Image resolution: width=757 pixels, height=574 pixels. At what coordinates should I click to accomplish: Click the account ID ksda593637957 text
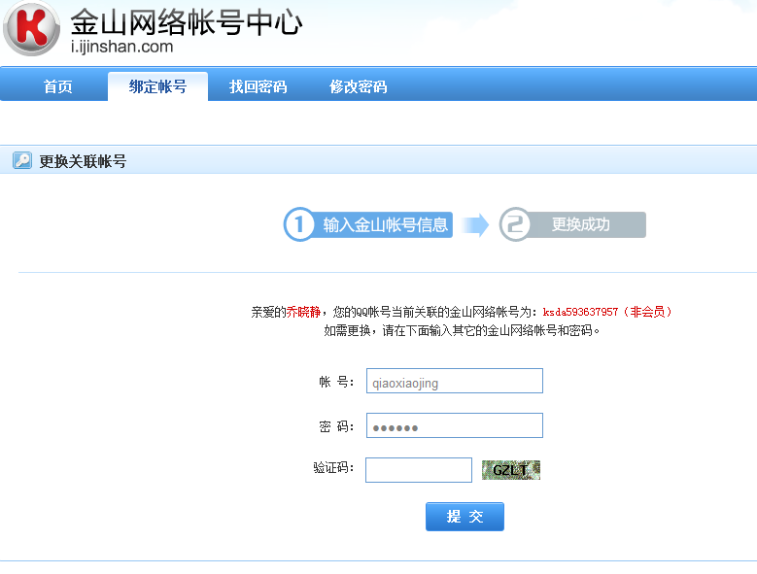coord(580,312)
